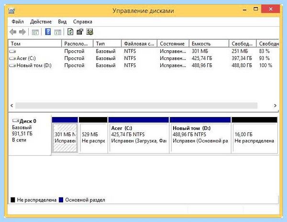Open the Файл menu
This screenshot has height=222, width=287.
pyautogui.click(x=18, y=22)
